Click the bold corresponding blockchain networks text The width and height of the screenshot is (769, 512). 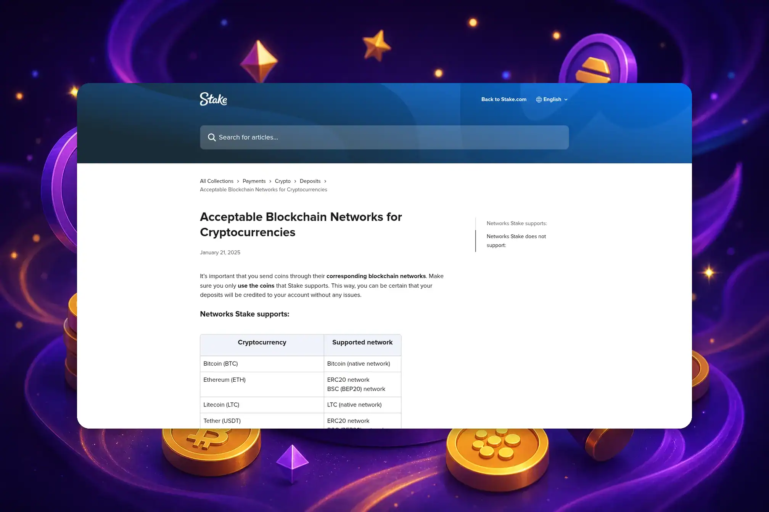pyautogui.click(x=376, y=276)
